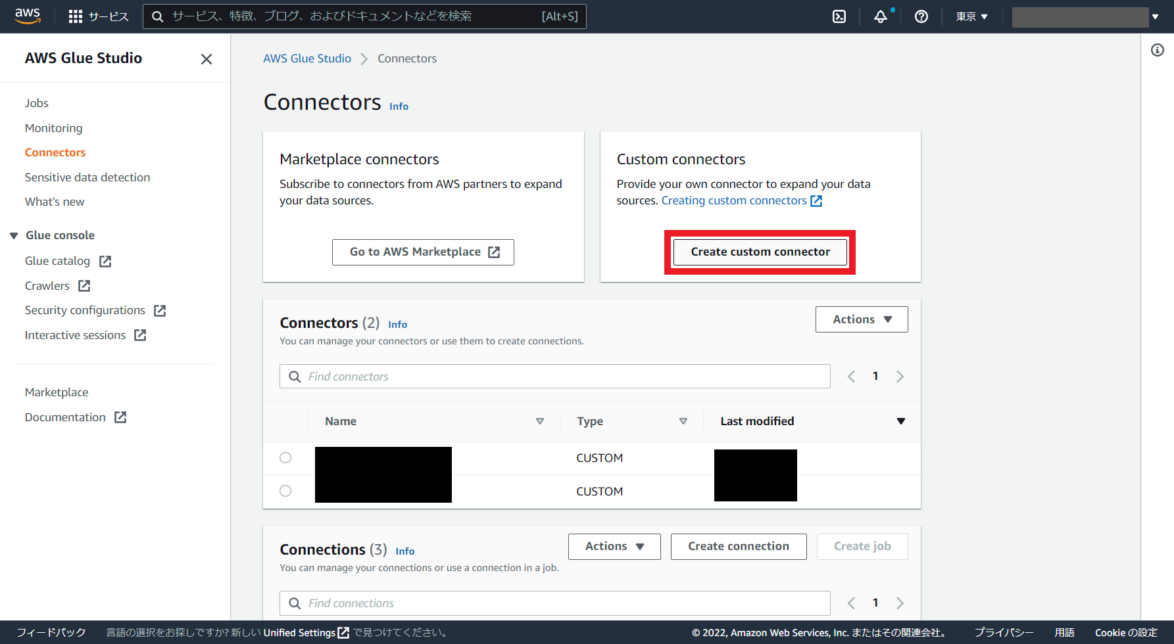This screenshot has width=1174, height=644.
Task: Click the magnifier icon in Find connections
Action: [x=295, y=603]
